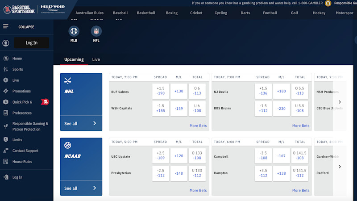Click the Responsible Gaming badge icon in header
357x201 pixels.
[328, 3]
